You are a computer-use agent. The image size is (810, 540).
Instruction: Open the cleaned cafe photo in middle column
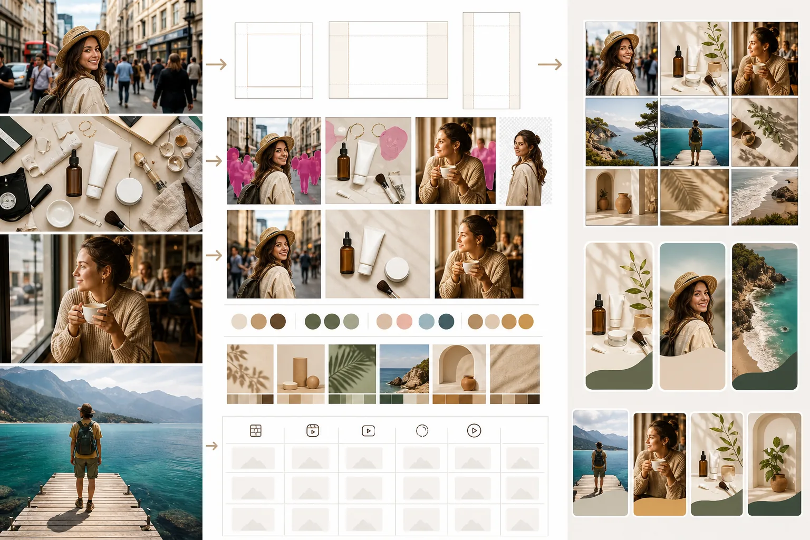(x=479, y=254)
